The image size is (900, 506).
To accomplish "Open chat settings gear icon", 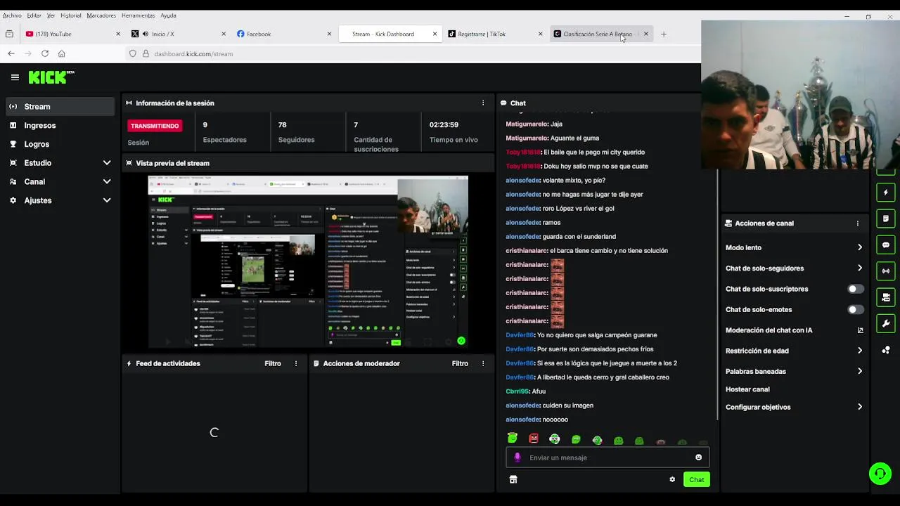I will pos(672,479).
